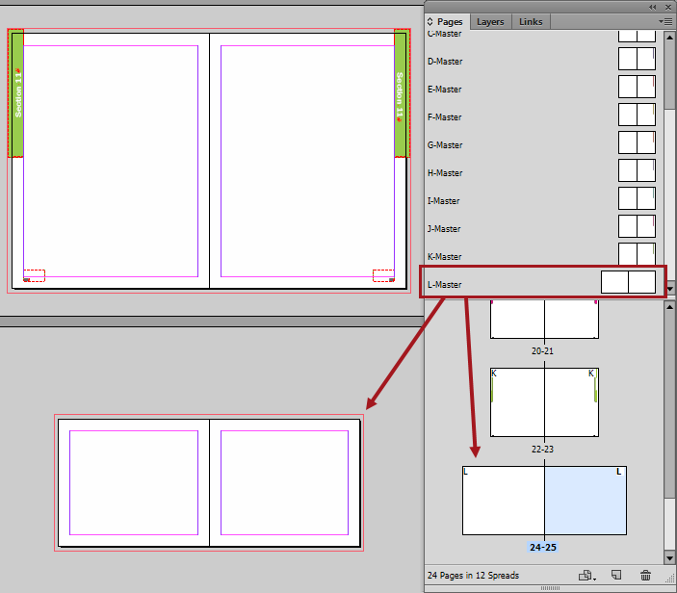This screenshot has width=677, height=593.
Task: Select the page 24 thumbnail
Action: pyautogui.click(x=504, y=501)
